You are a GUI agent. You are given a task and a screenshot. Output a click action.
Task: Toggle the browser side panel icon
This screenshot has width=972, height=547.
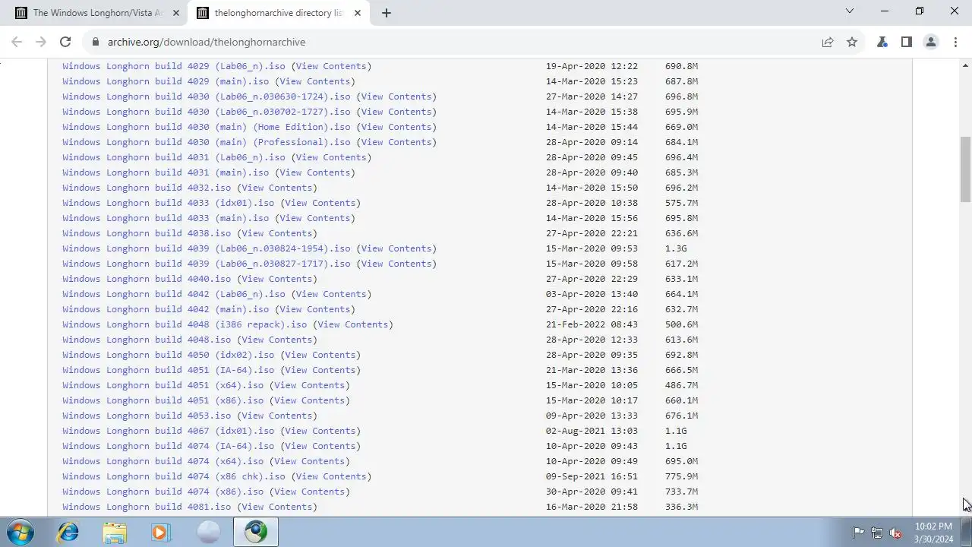tap(907, 42)
